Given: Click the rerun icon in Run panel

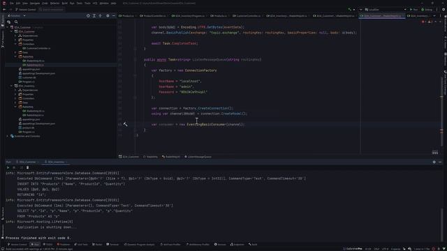Looking at the screenshot, I should point(8,167).
